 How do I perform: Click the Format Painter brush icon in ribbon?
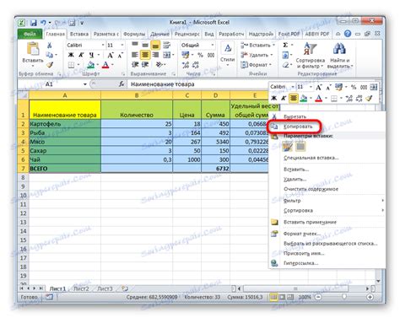click(50, 65)
